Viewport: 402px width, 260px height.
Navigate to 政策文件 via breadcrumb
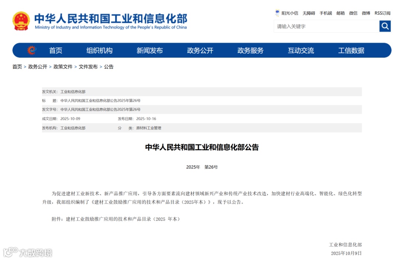click(63, 67)
